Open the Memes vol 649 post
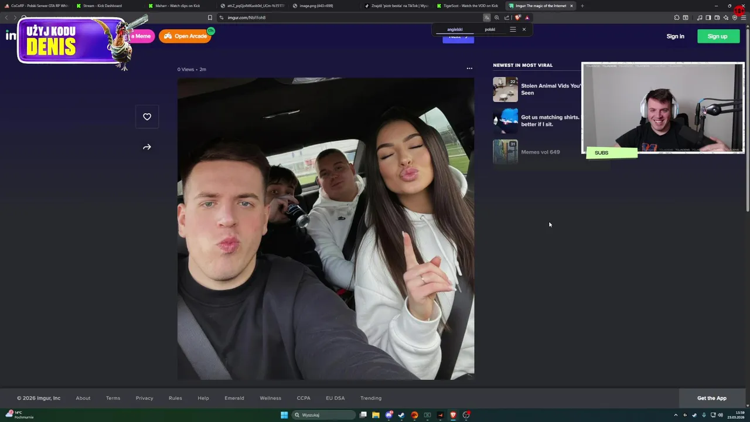The height and width of the screenshot is (422, 750). click(536, 152)
